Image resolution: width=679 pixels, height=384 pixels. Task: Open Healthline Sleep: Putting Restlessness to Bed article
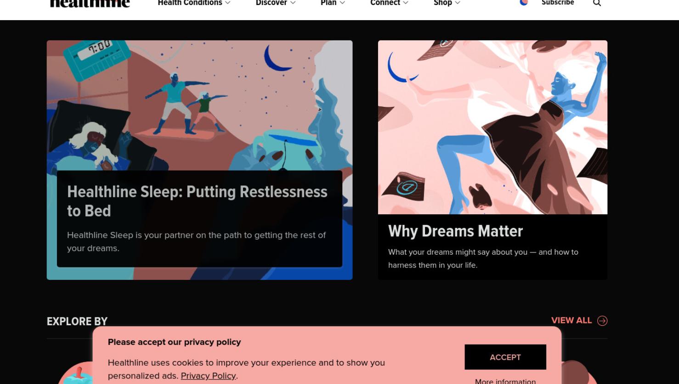(x=198, y=201)
